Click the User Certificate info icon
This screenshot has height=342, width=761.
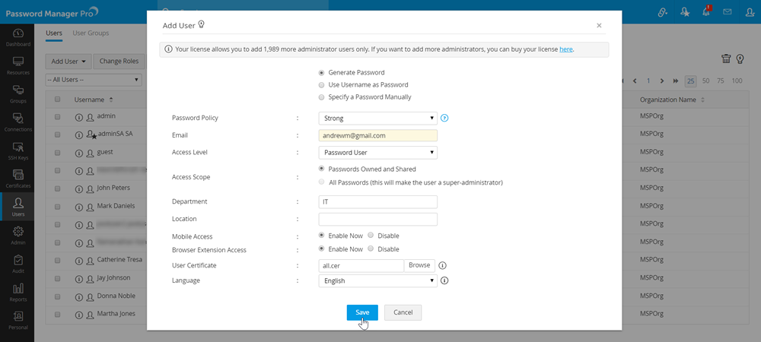point(442,265)
